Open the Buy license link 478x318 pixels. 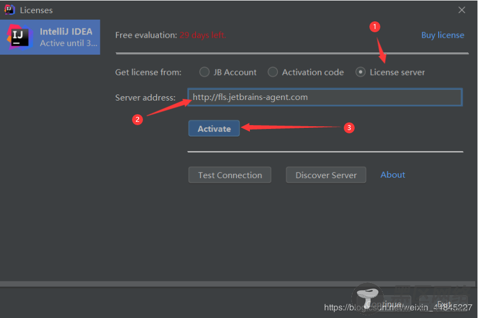(x=443, y=35)
